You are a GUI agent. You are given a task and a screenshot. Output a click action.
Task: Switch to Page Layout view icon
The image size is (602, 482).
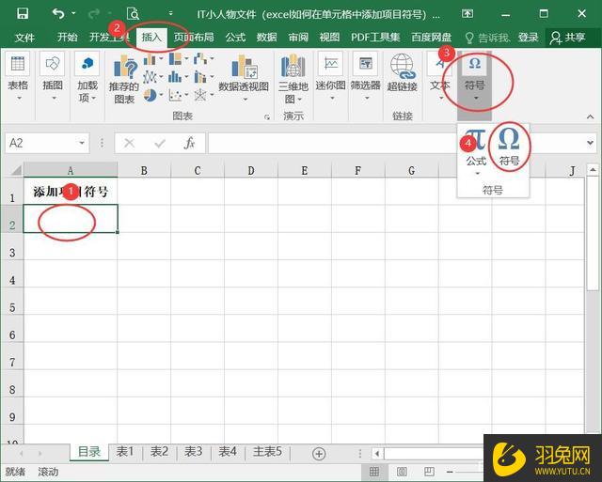pos(402,472)
